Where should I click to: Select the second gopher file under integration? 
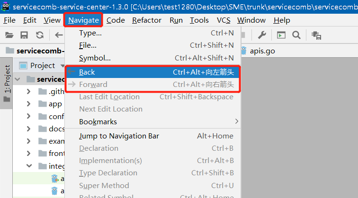coord(57,191)
